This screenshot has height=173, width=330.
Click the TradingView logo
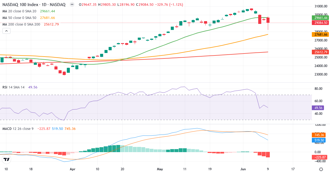click(x=7, y=159)
